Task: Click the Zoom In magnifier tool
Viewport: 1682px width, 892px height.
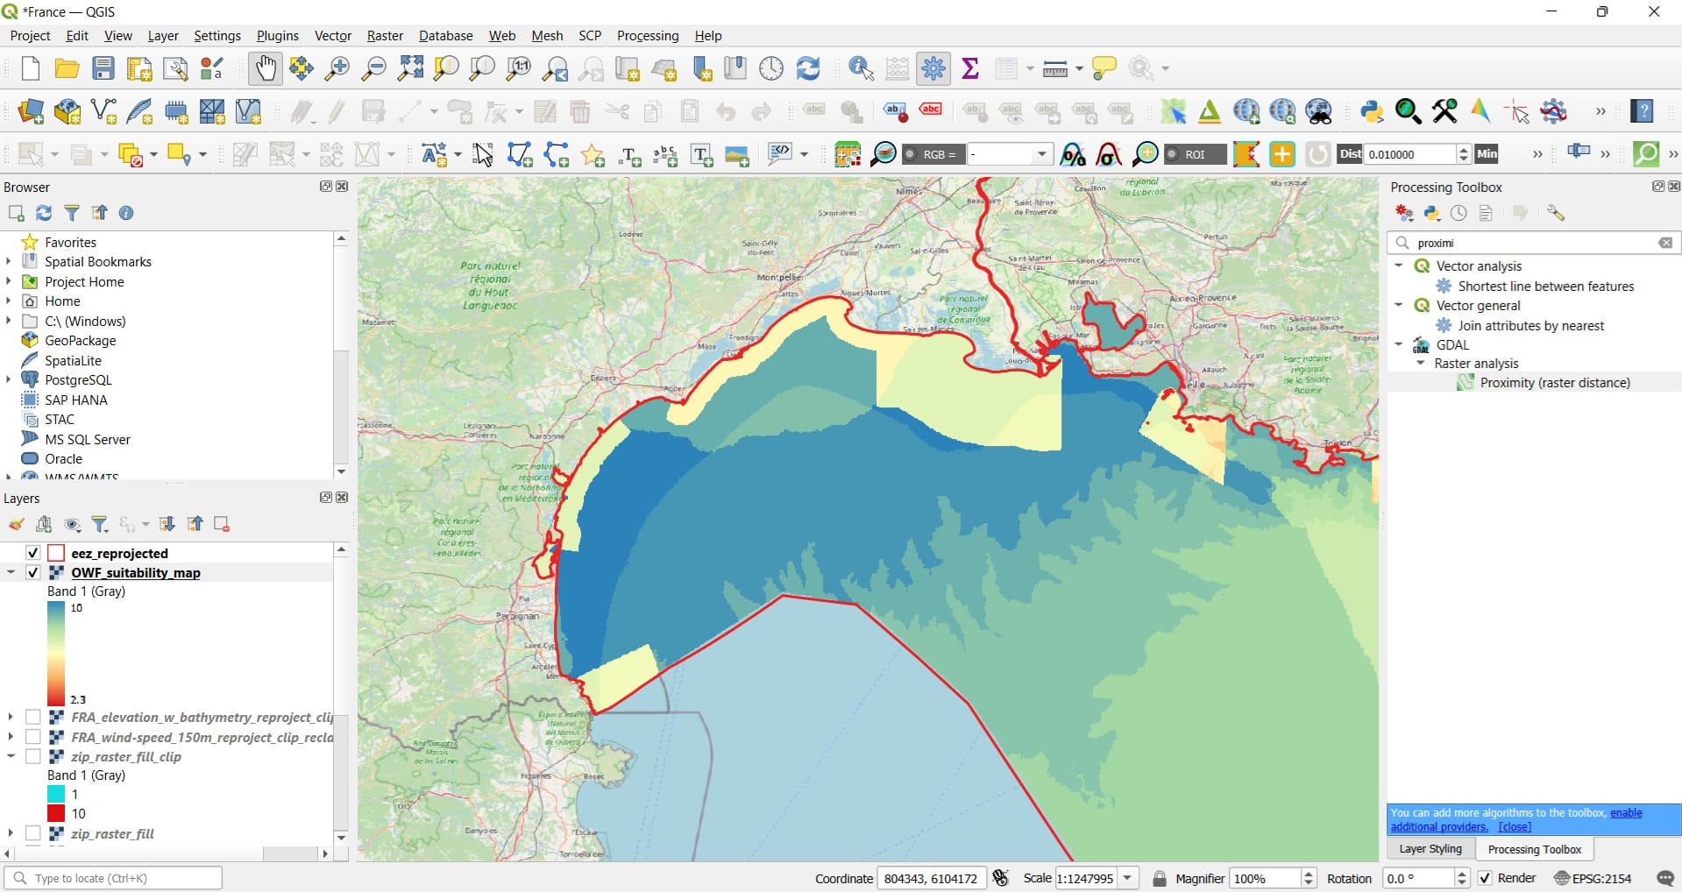Action: [337, 68]
